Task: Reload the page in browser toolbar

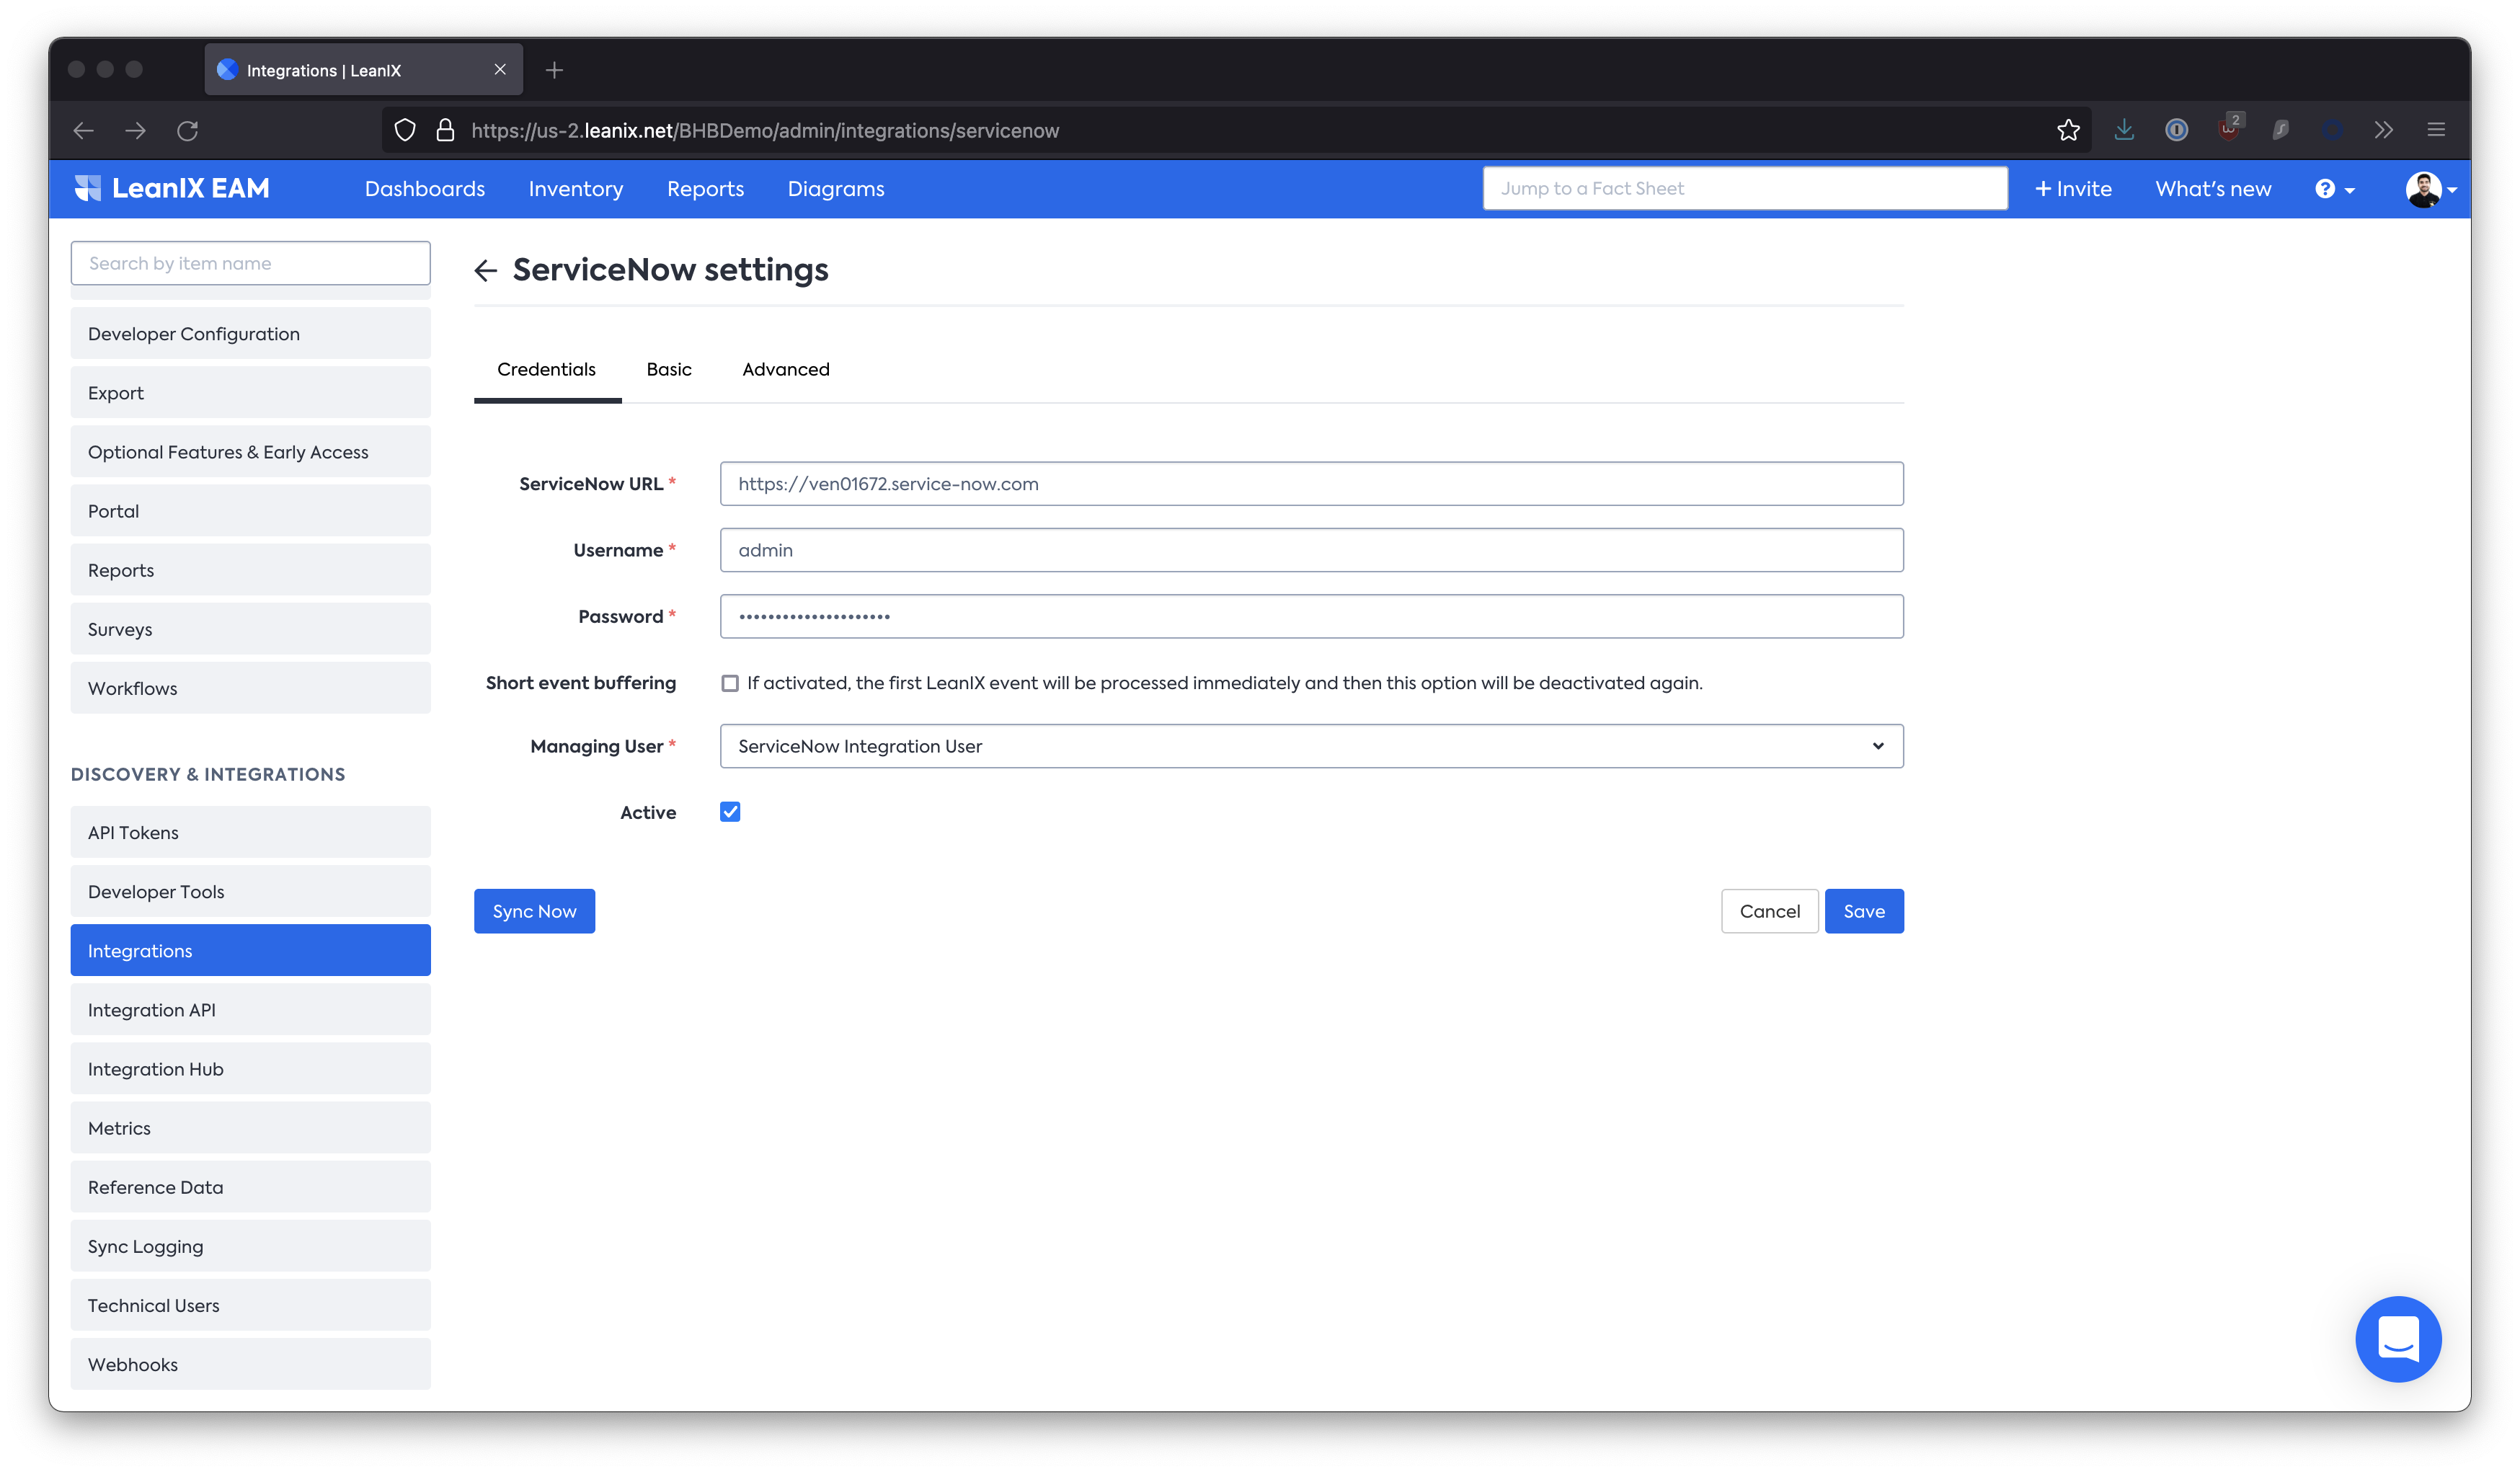Action: pos(188,131)
